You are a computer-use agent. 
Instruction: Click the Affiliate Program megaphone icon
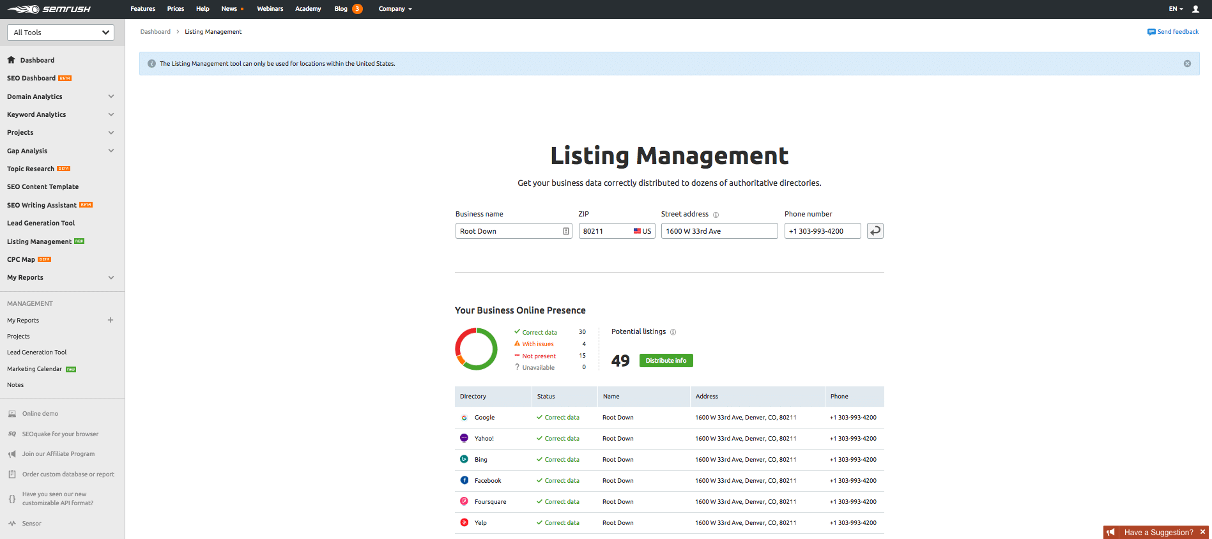coord(12,454)
